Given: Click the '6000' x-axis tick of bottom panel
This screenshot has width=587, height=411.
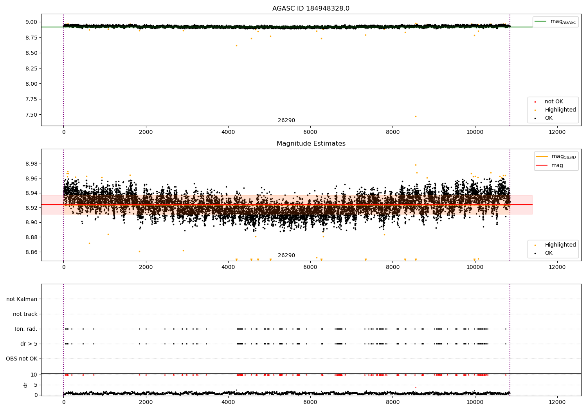Looking at the screenshot, I should tap(310, 402).
